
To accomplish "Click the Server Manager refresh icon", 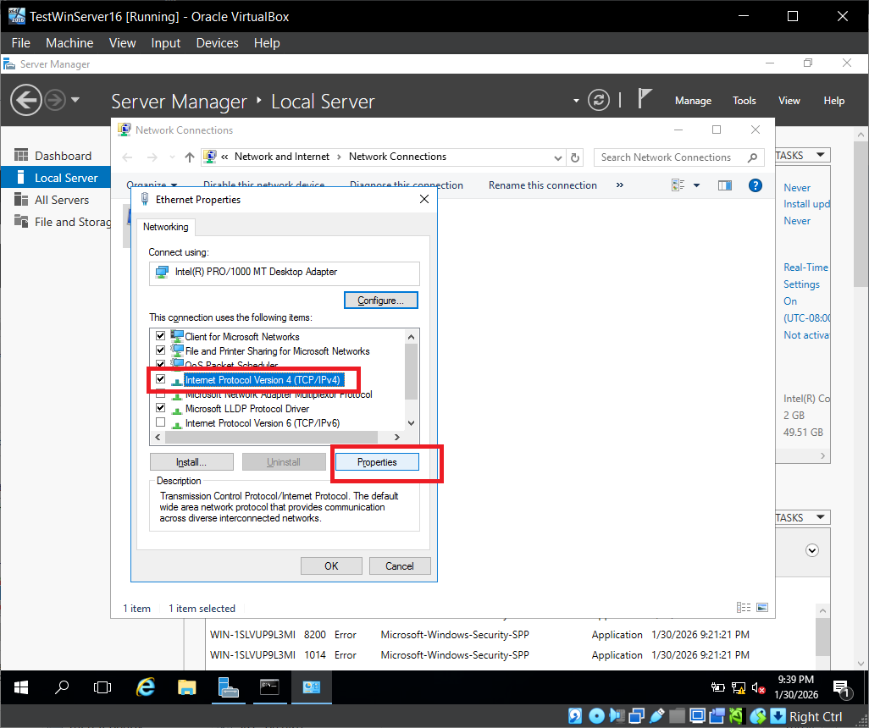I will click(599, 100).
